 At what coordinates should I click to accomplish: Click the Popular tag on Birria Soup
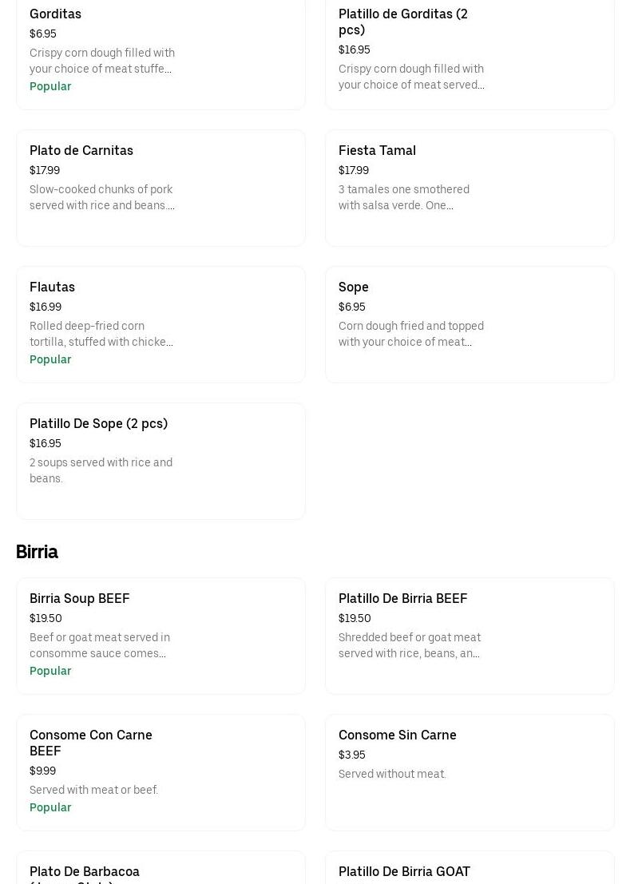click(50, 671)
